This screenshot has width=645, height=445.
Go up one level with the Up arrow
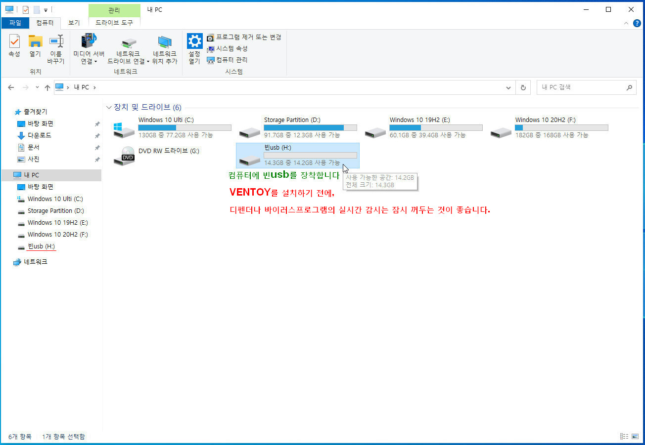coord(47,87)
